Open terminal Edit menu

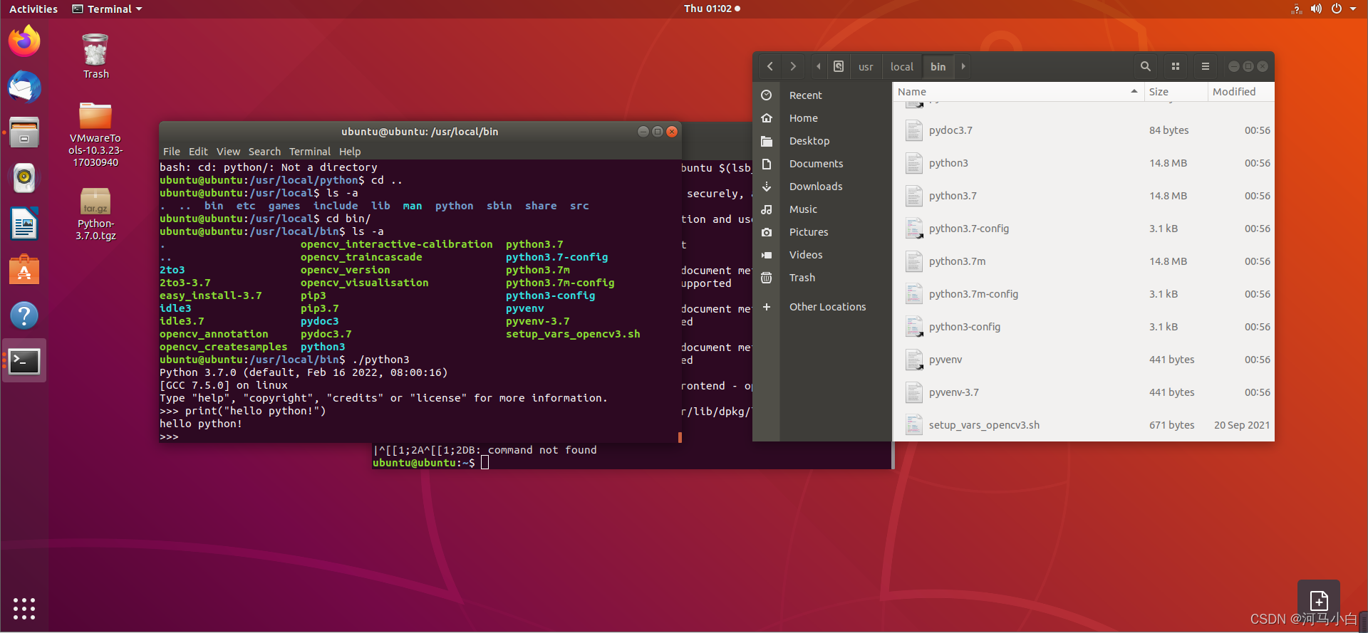[x=198, y=152]
